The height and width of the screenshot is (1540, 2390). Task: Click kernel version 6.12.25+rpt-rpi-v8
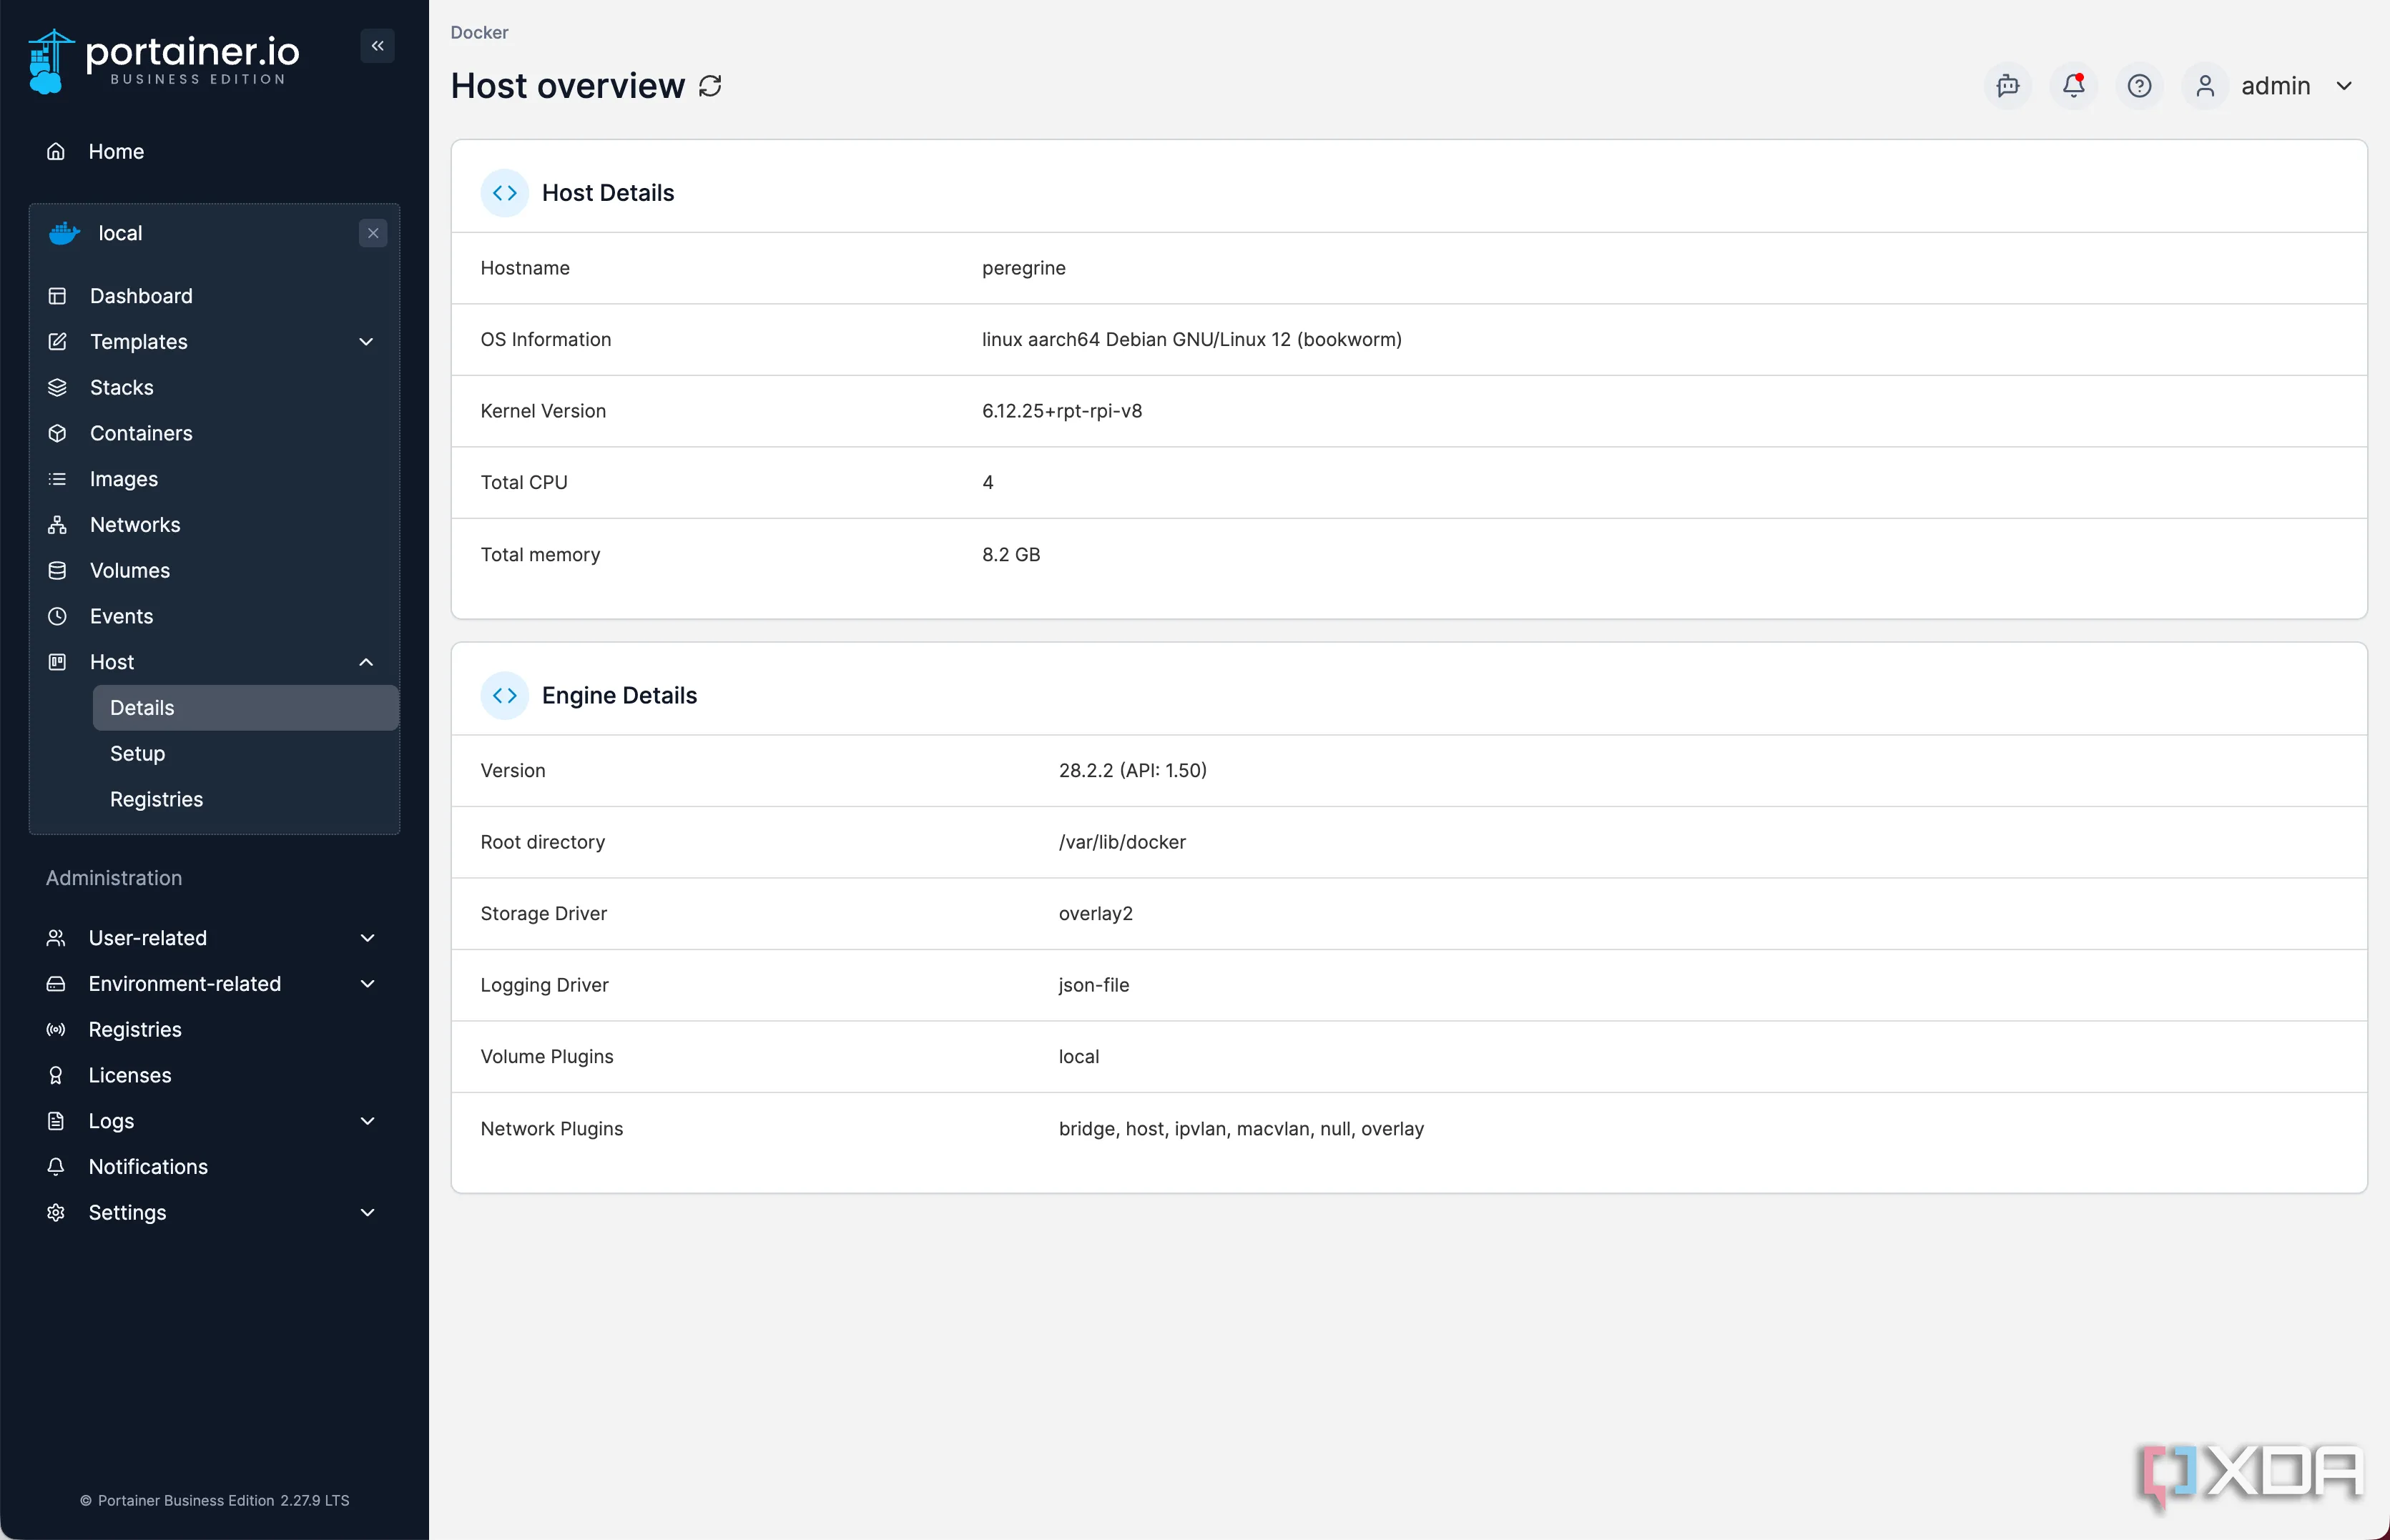[x=1062, y=411]
